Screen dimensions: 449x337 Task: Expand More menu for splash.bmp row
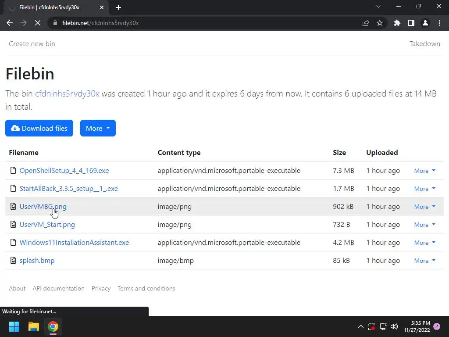pyautogui.click(x=424, y=261)
